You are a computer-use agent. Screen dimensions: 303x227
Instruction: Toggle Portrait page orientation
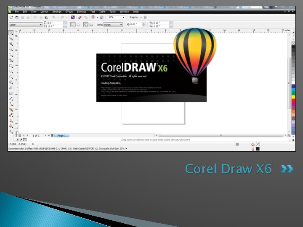[73, 24]
